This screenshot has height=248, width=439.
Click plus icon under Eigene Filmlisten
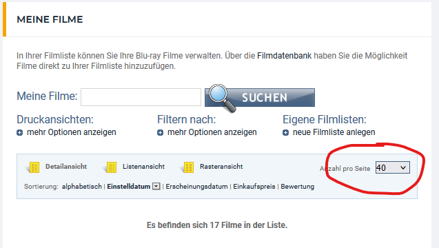pos(285,133)
